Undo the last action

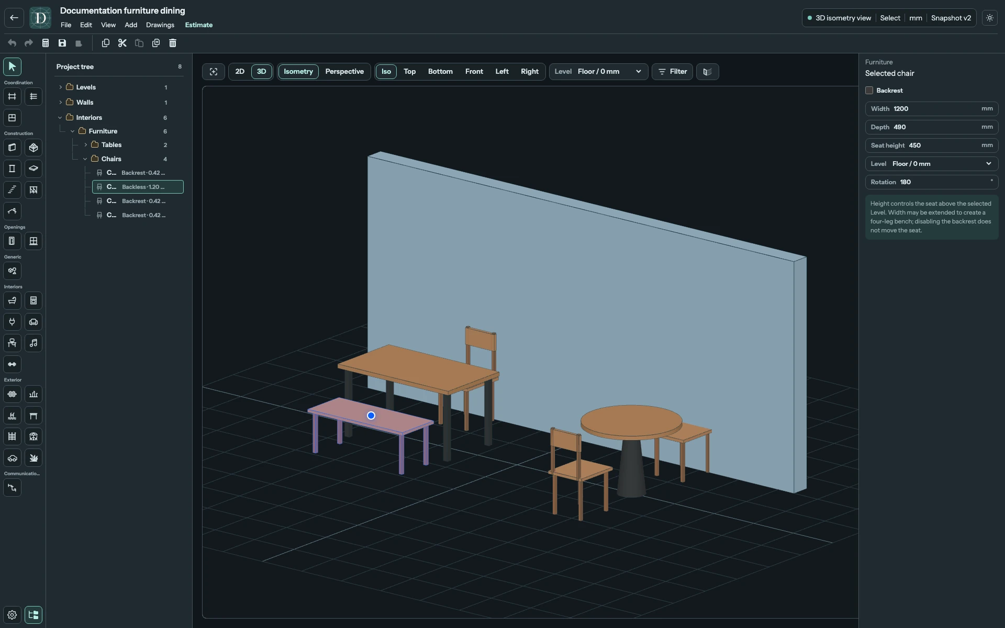[12, 43]
